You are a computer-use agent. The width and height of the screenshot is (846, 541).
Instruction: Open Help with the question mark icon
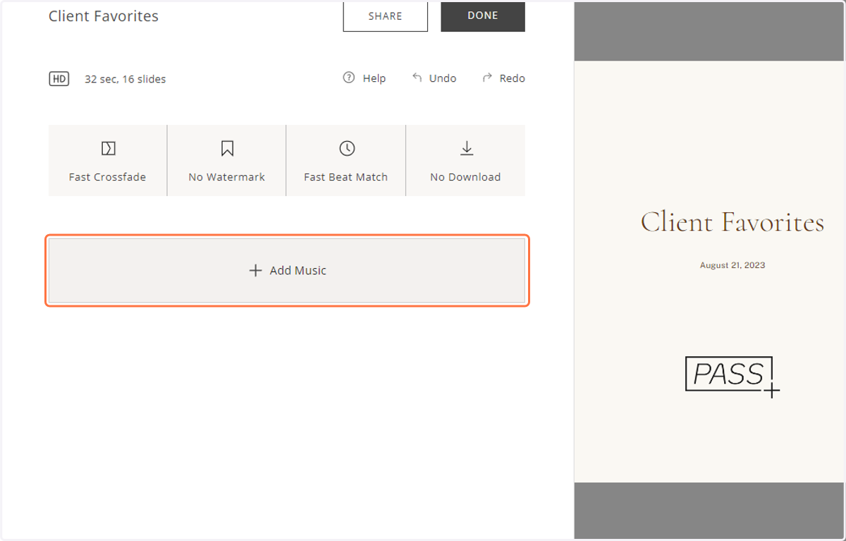click(x=348, y=78)
